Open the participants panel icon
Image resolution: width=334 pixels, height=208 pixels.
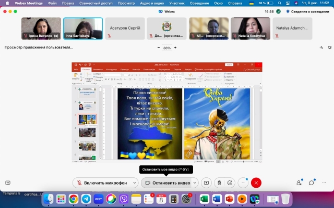(299, 183)
